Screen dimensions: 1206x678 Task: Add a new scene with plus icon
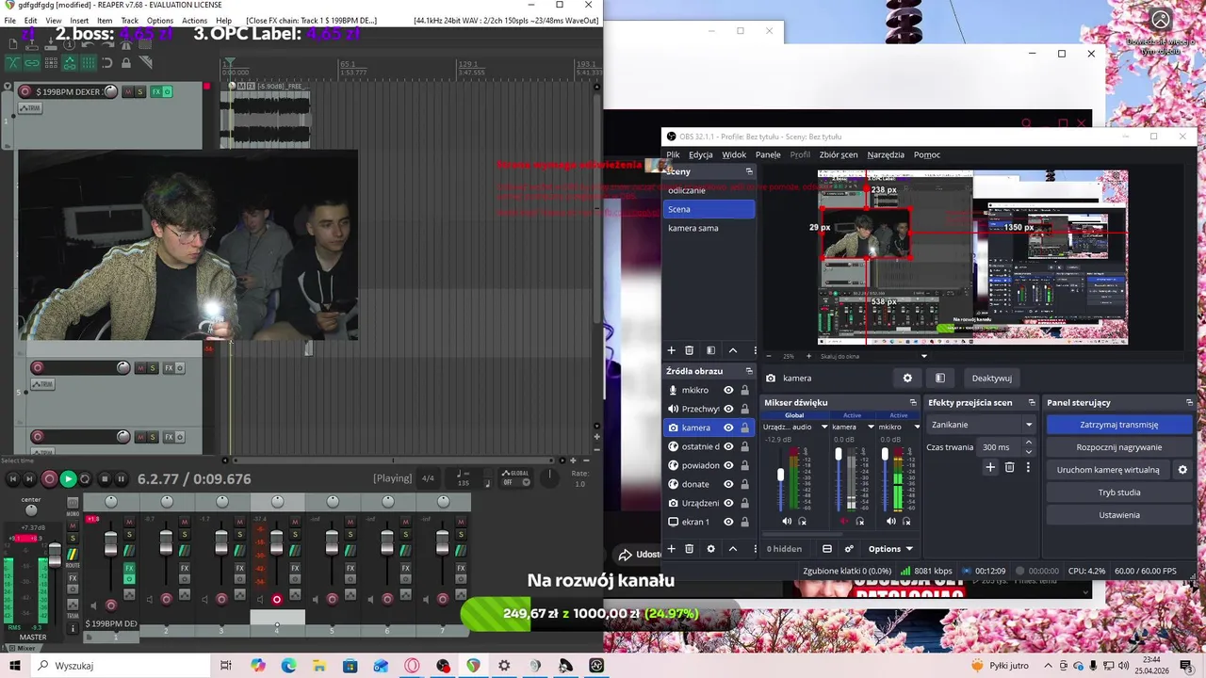671,350
